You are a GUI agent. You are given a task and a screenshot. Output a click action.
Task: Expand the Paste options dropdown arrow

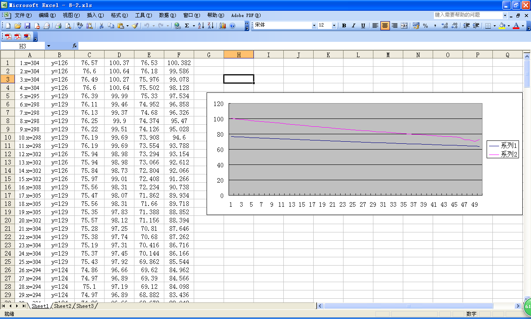[127, 26]
